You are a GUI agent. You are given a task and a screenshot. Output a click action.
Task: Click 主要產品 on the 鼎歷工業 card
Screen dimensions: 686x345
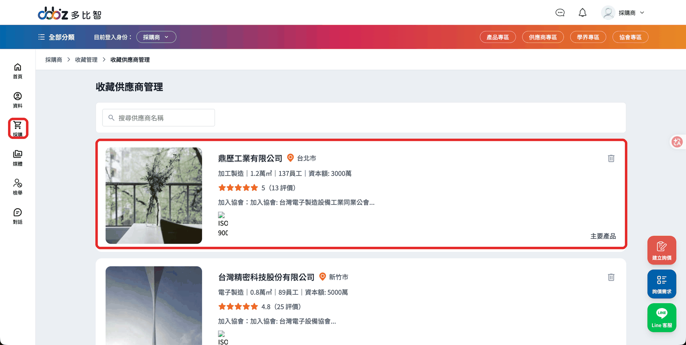(x=603, y=236)
